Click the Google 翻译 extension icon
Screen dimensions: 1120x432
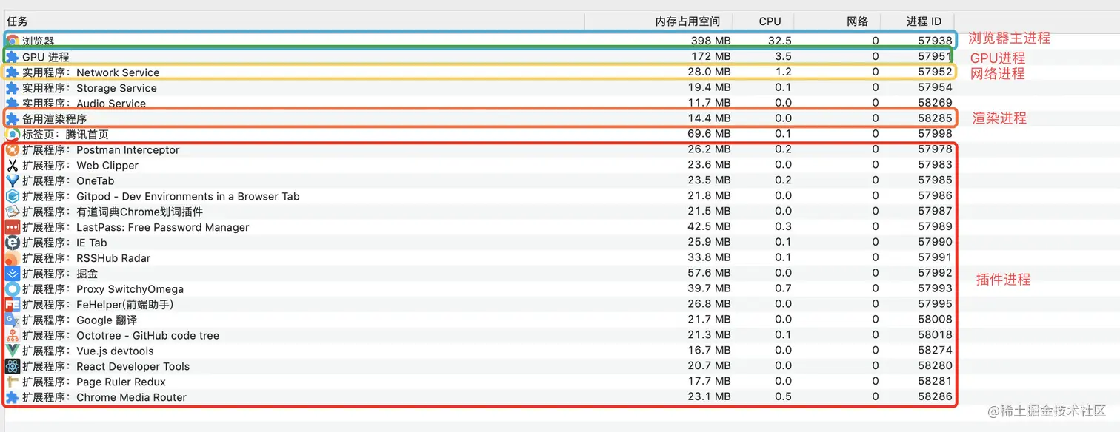[x=13, y=320]
